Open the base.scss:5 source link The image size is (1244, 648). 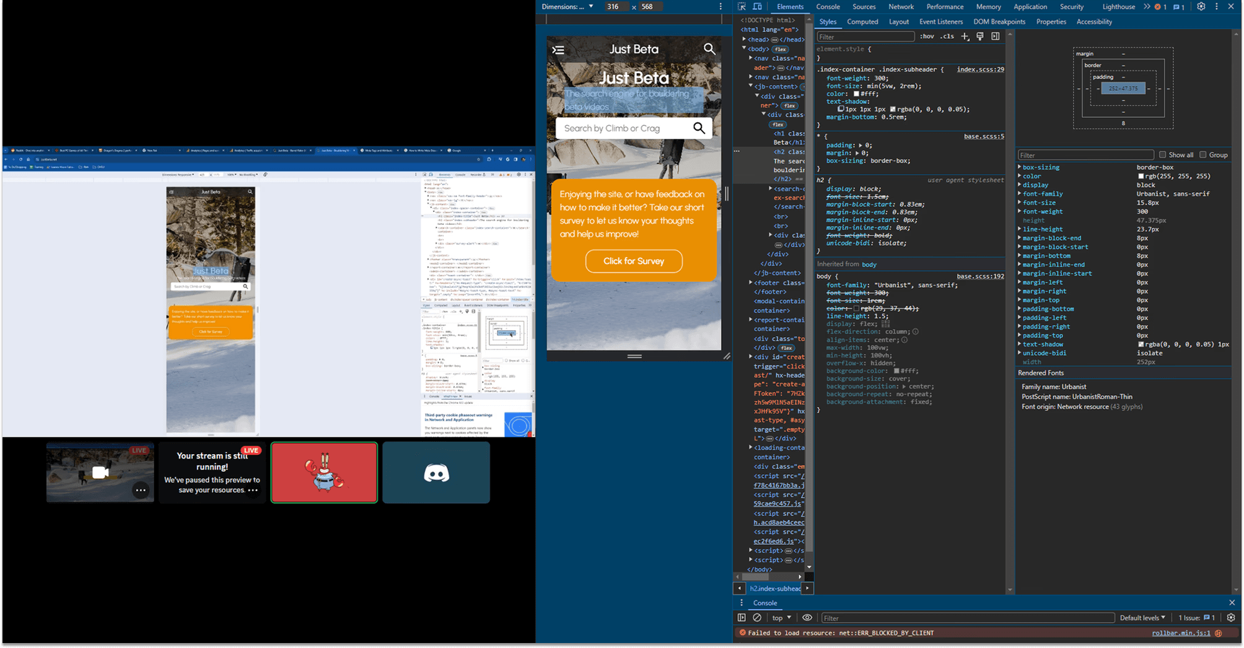984,136
